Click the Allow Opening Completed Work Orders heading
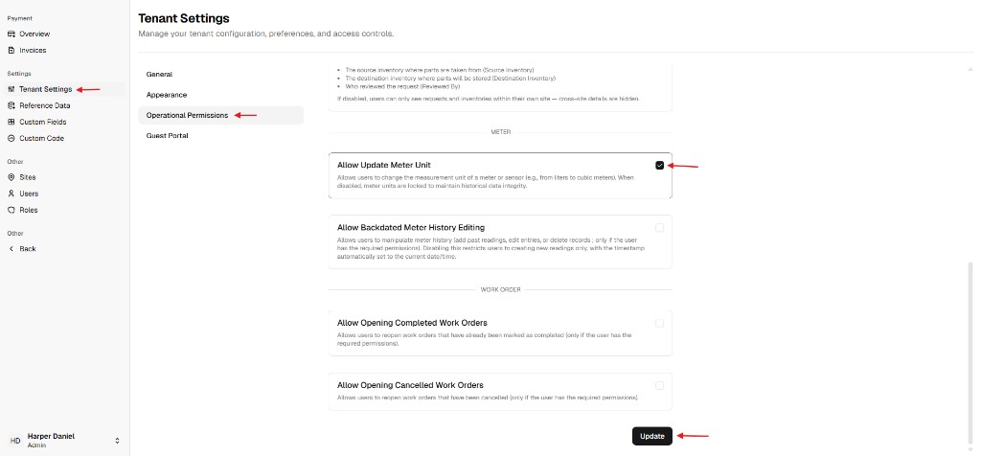981x456 pixels. point(412,323)
